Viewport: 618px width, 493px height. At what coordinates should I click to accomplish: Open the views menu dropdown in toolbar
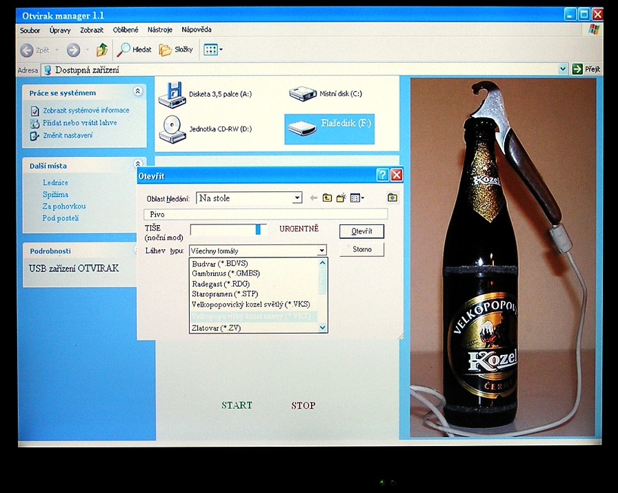click(x=221, y=50)
